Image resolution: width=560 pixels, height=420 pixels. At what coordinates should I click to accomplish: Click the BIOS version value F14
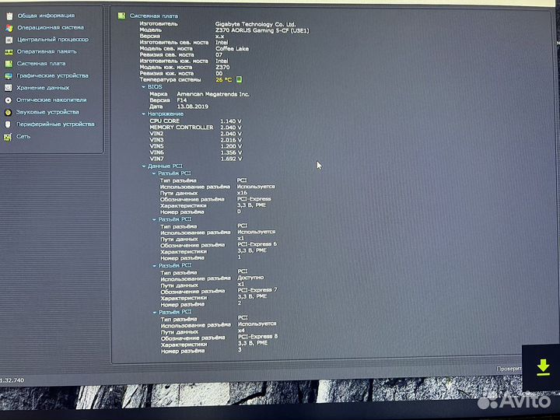[182, 100]
